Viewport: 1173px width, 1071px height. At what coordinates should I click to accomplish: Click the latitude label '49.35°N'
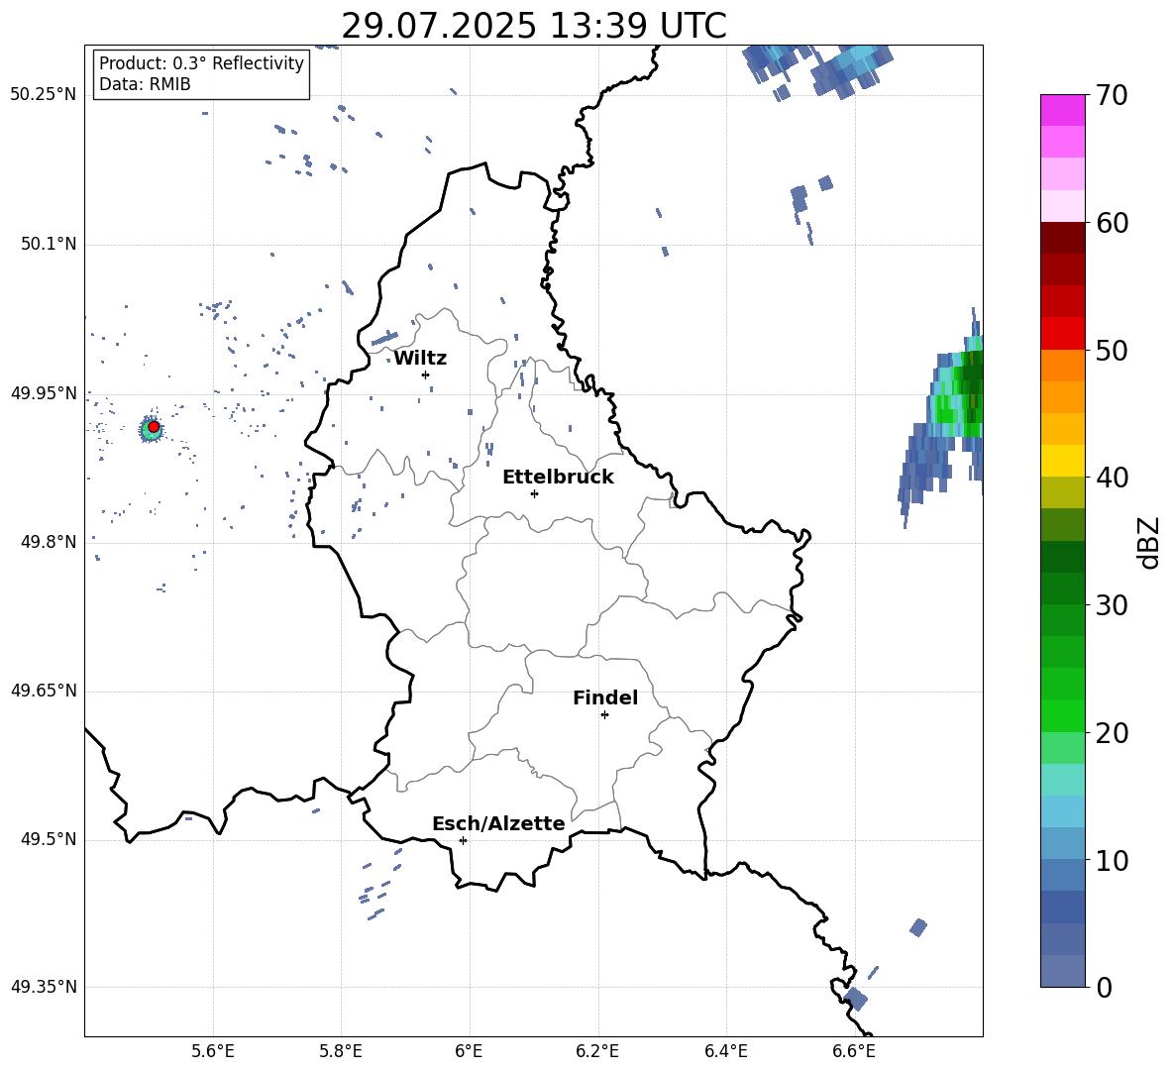pos(44,987)
